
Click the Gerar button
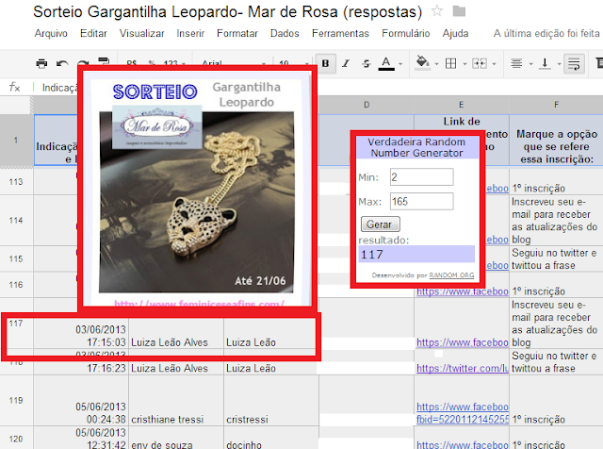tap(380, 224)
